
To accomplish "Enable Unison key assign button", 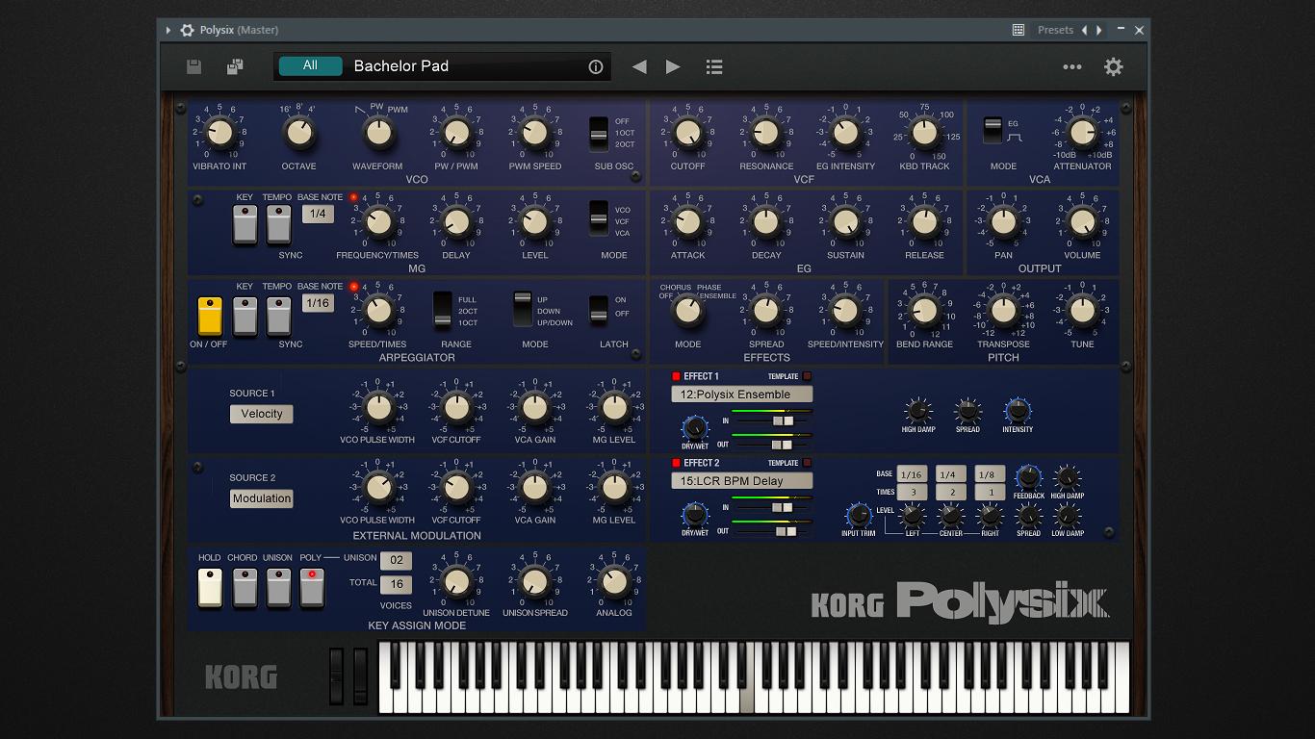I will (278, 587).
